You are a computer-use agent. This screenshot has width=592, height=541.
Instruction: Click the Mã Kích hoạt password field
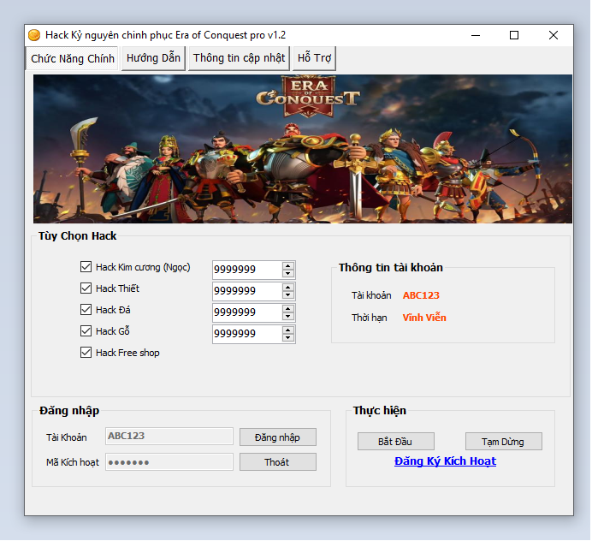click(169, 462)
